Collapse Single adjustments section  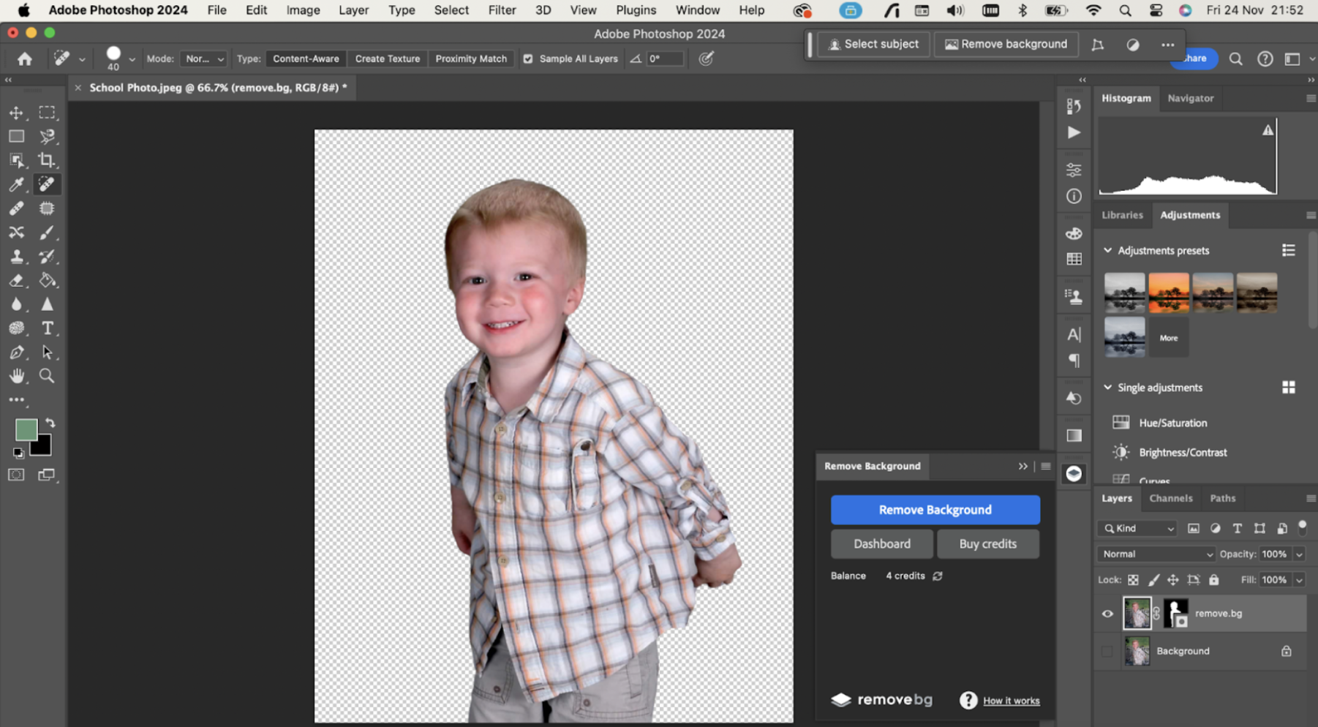click(1107, 388)
